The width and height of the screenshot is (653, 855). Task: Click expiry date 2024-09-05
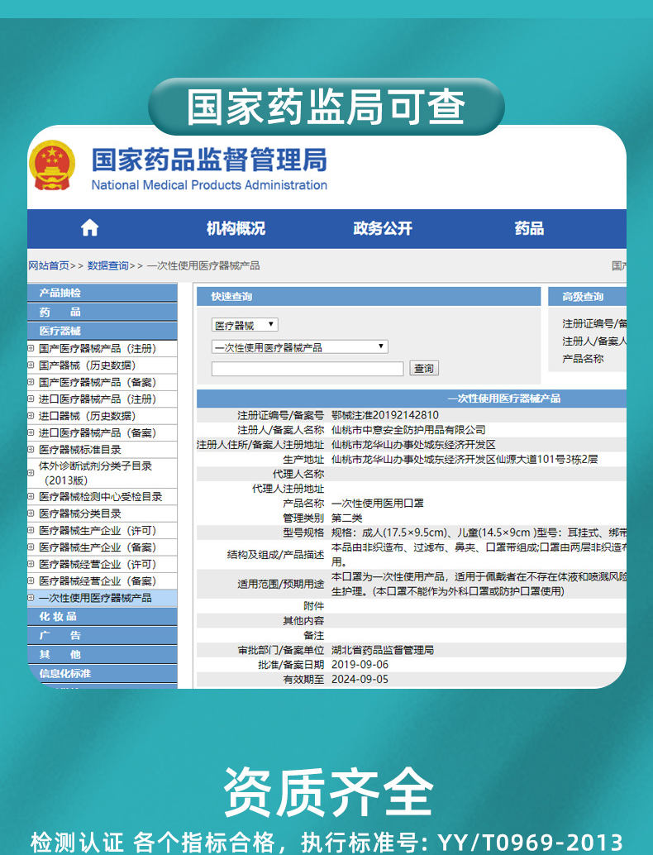(x=360, y=680)
